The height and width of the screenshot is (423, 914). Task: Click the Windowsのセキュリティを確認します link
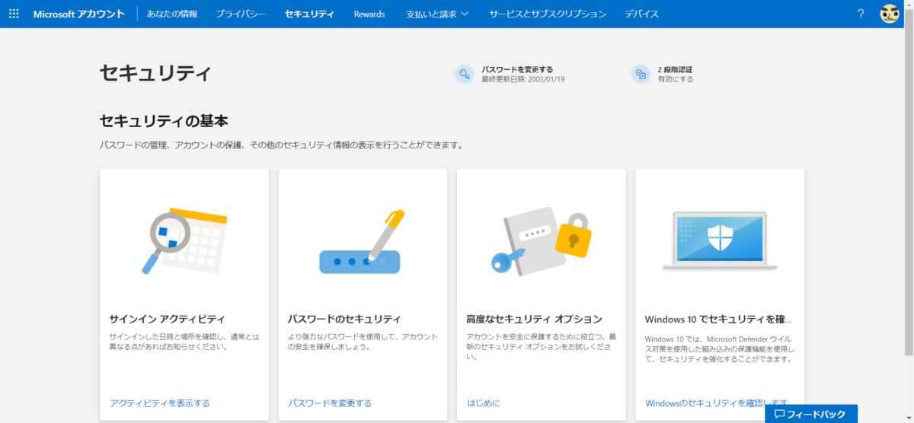pyautogui.click(x=717, y=403)
